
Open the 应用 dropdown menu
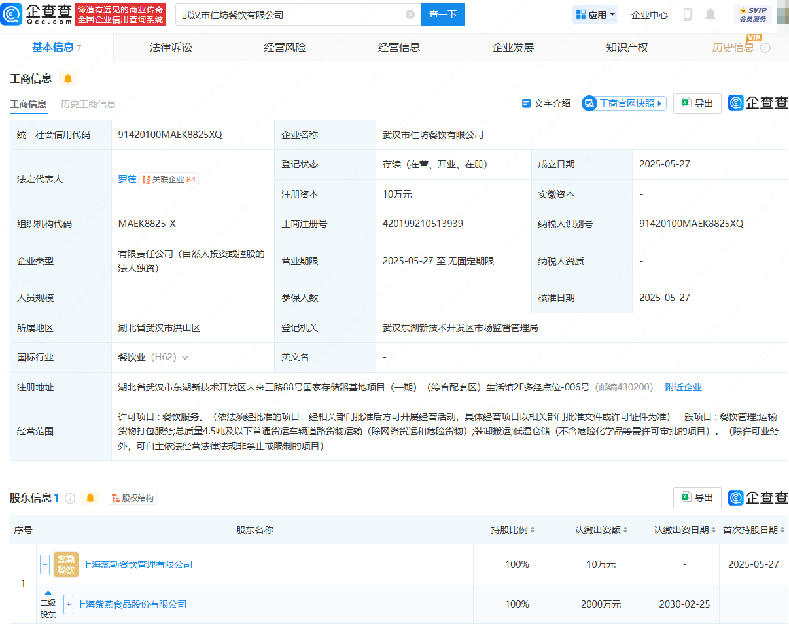tap(595, 14)
